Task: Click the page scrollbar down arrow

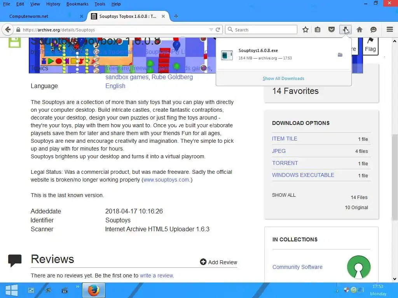Action: pos(395,279)
